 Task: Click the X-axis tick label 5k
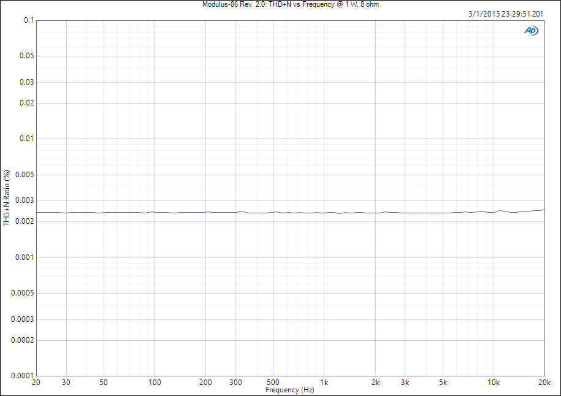443,383
